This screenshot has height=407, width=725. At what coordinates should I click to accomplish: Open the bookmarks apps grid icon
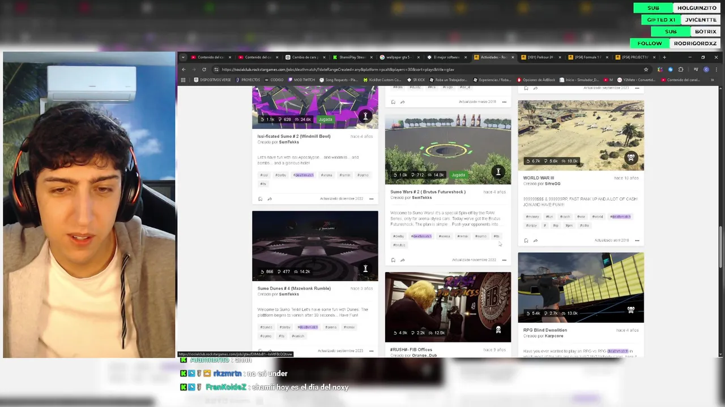(183, 80)
